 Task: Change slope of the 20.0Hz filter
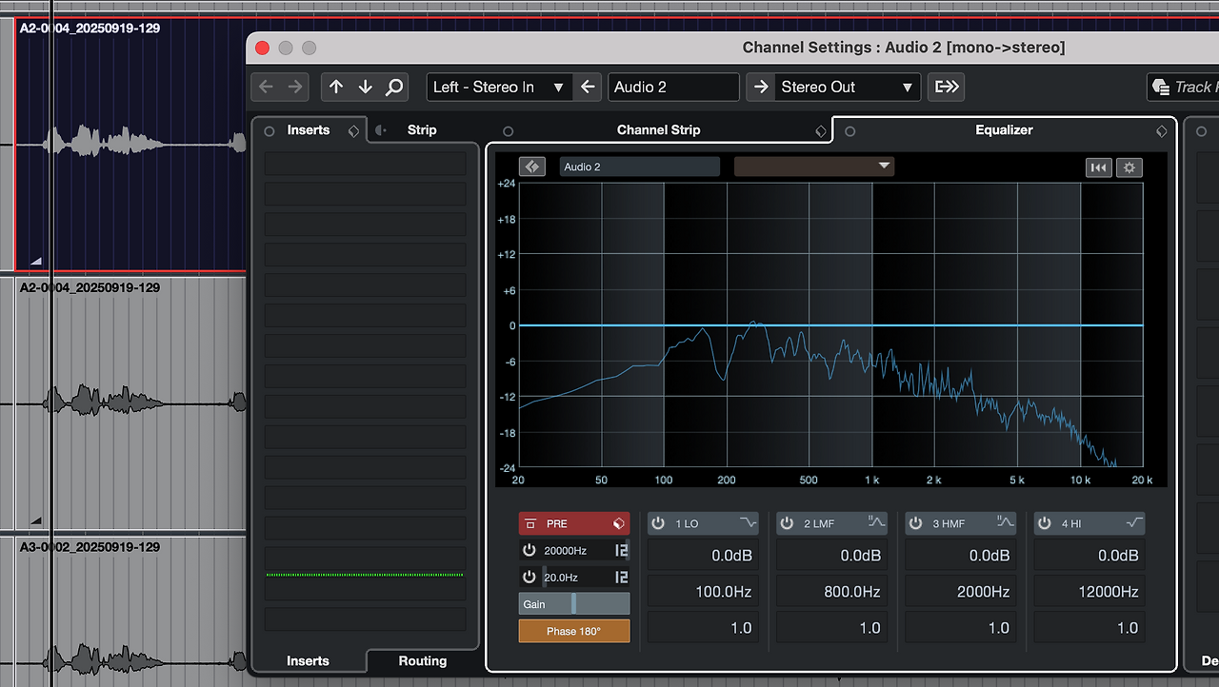tap(622, 577)
